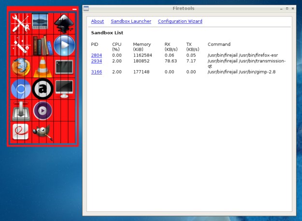Select PID 2804 firefox-esr sandbox
The height and width of the screenshot is (221, 302).
[x=96, y=55]
